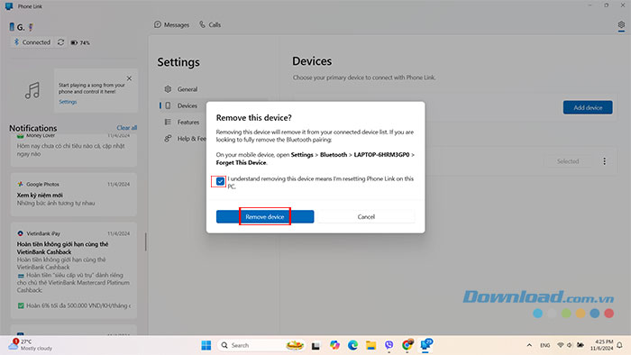631x355 pixels.
Task: Click the General gear icon
Action: coord(168,89)
